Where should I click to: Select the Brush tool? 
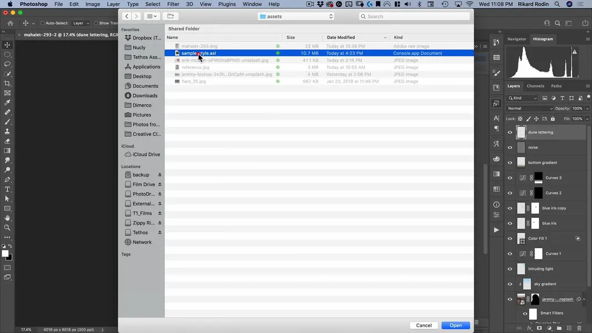click(7, 122)
